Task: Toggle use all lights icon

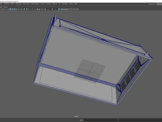Action: [19, 9]
